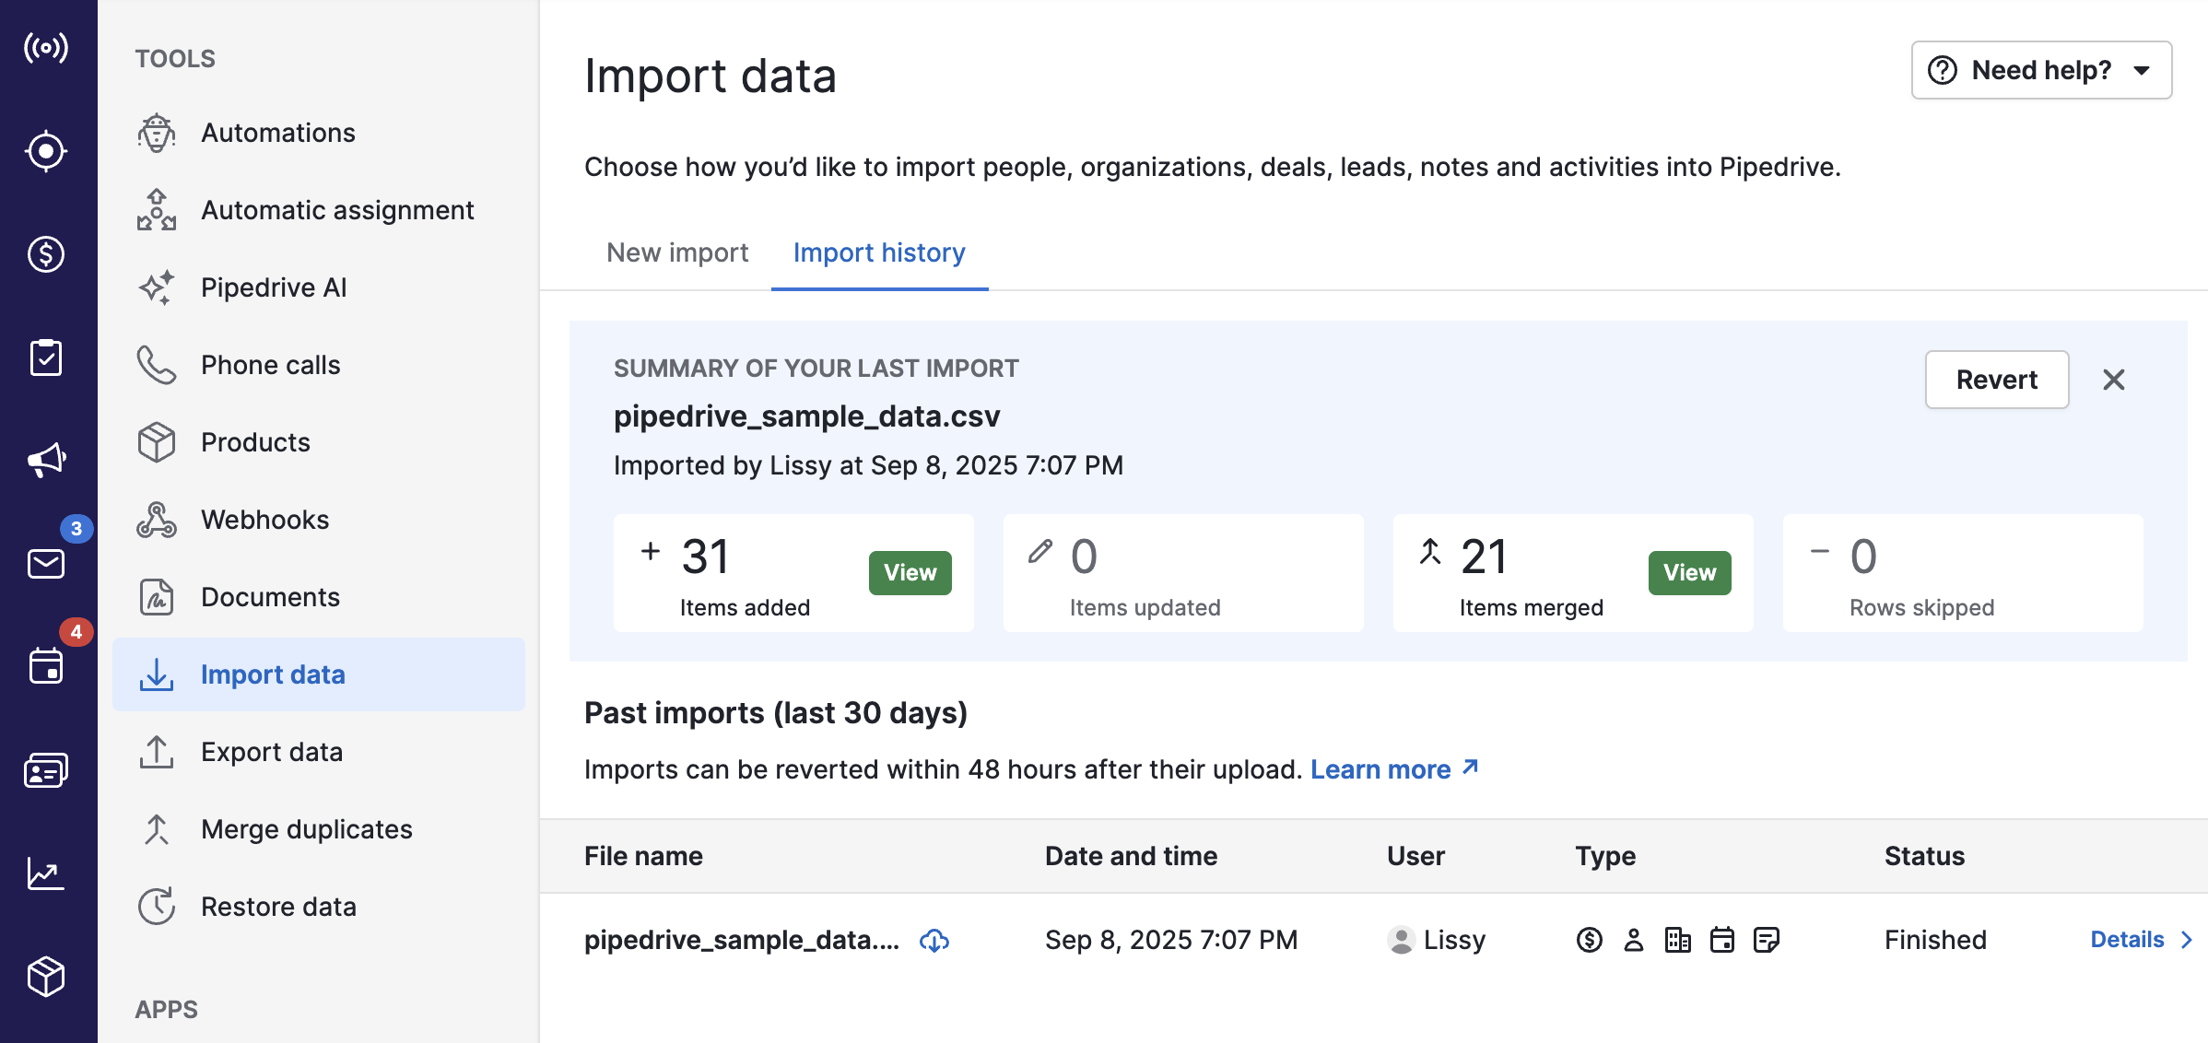Image resolution: width=2208 pixels, height=1043 pixels.
Task: Click the 'Finished' status cell
Action: (x=1935, y=940)
